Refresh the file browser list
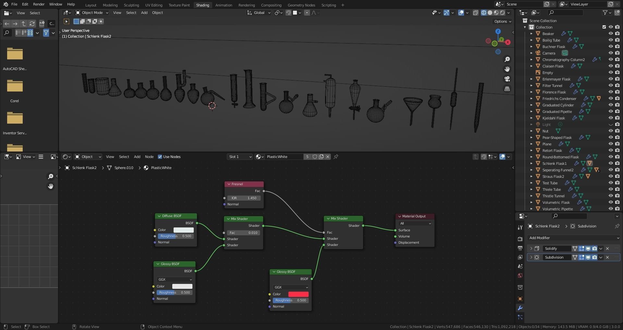The image size is (623, 330). (x=32, y=24)
